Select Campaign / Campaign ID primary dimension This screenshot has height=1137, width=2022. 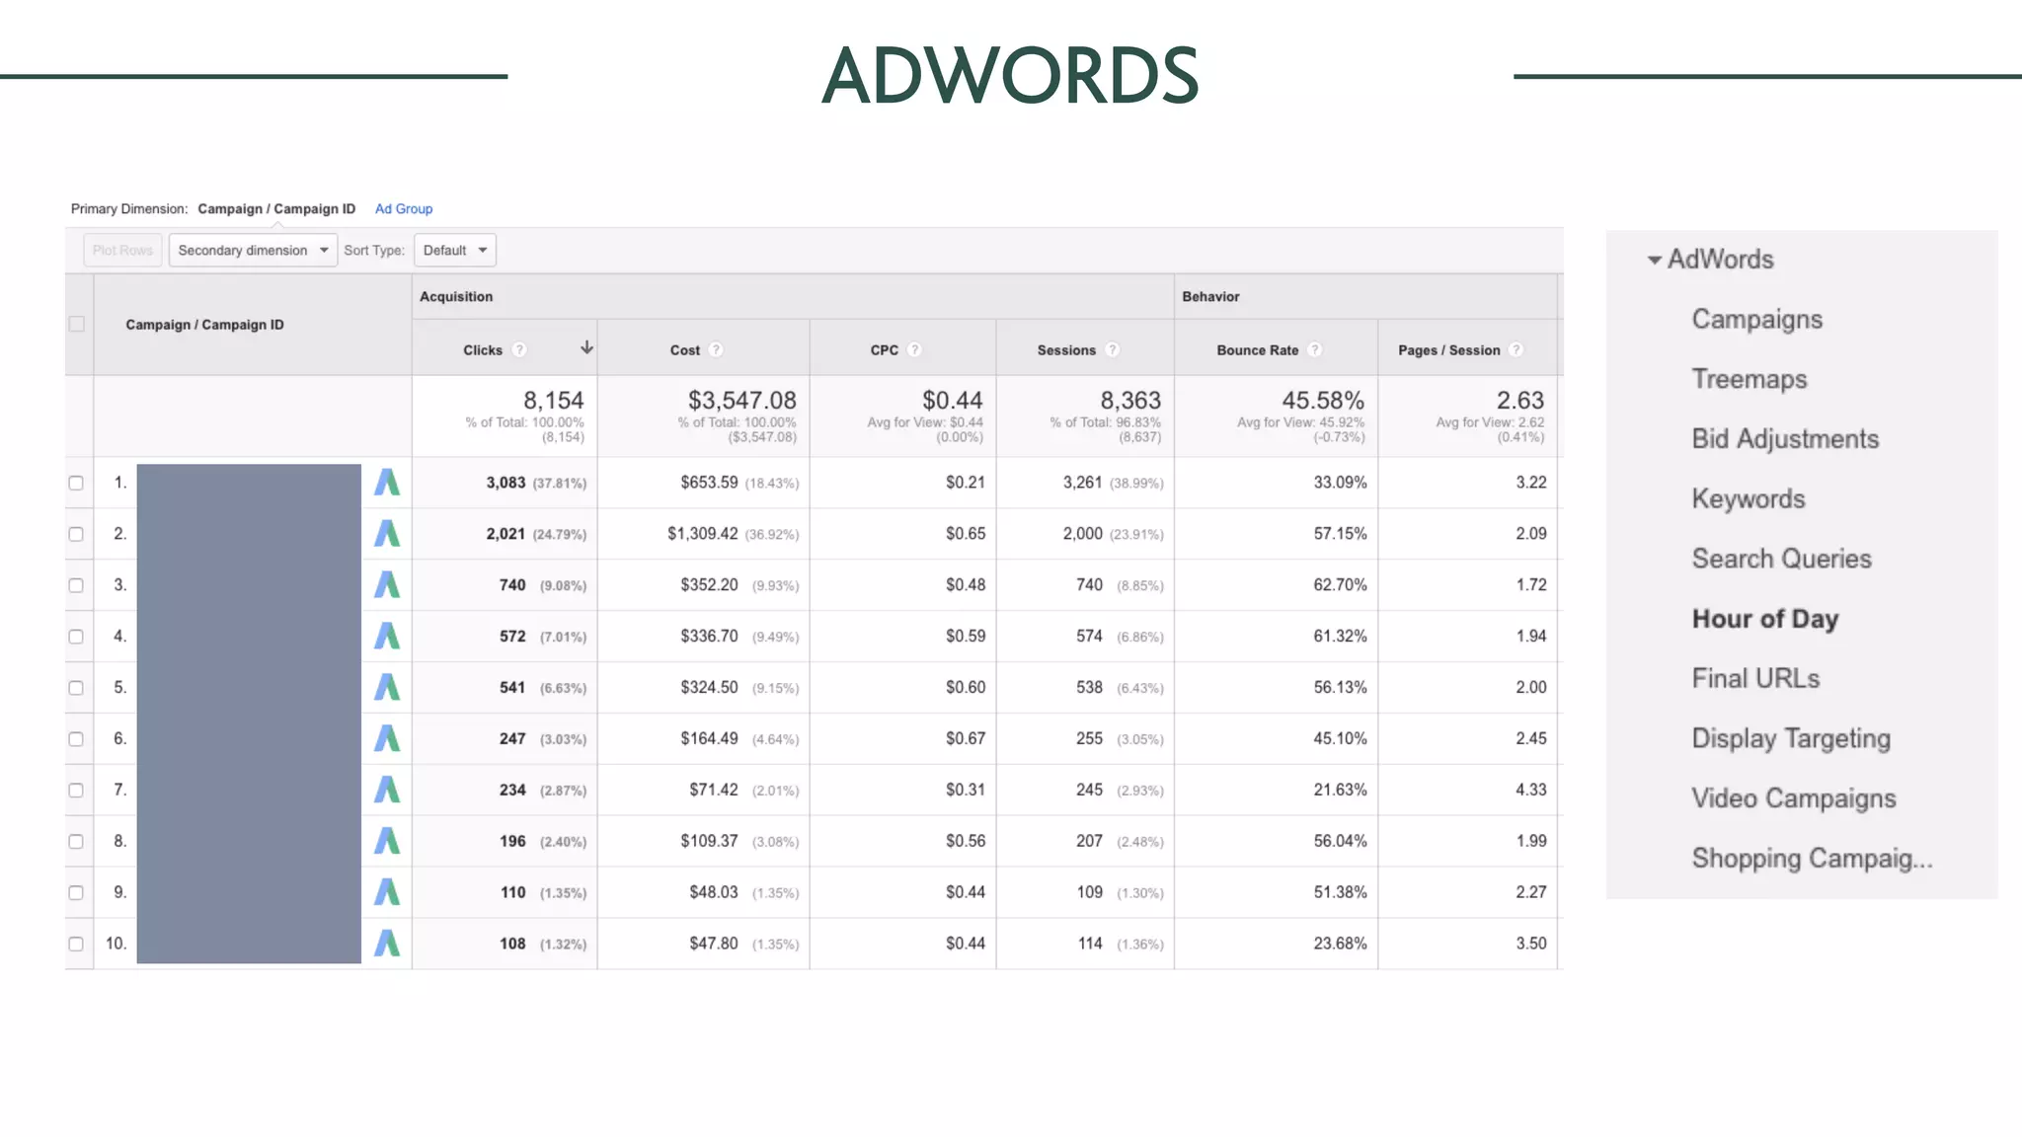[276, 209]
